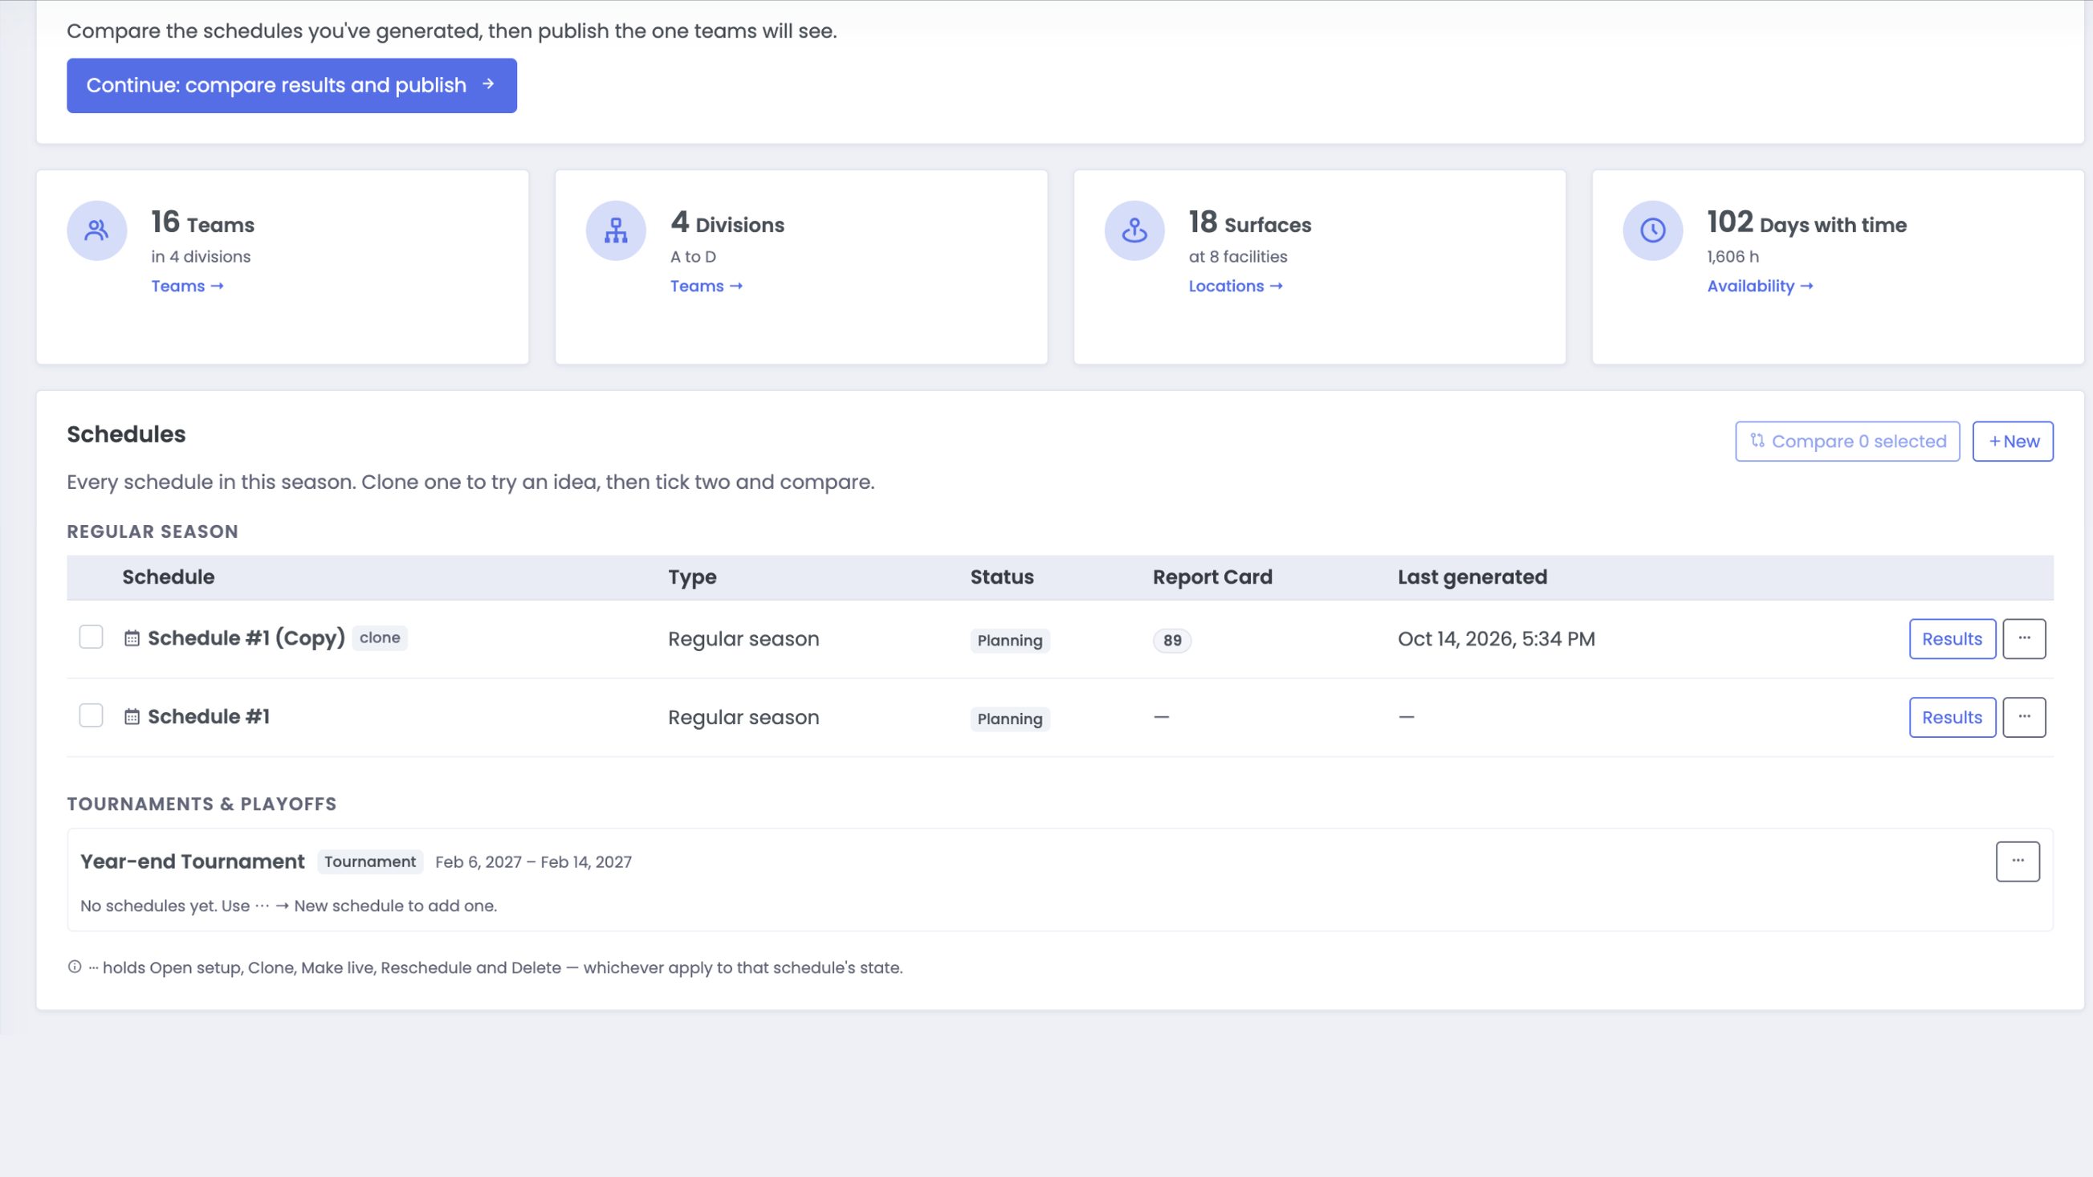Open the Locations link under Surfaces
2093x1177 pixels.
coord(1235,286)
